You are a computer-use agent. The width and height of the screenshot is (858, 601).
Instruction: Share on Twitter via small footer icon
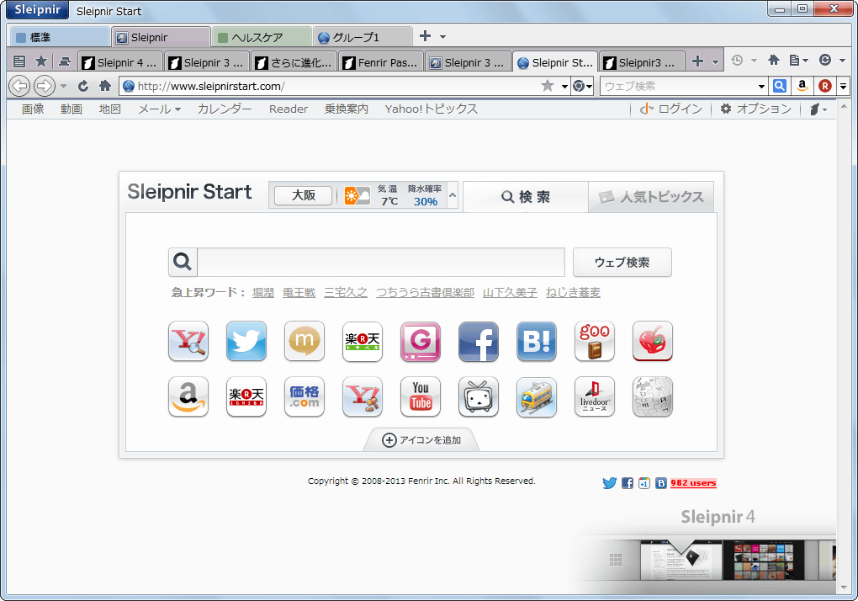(609, 483)
